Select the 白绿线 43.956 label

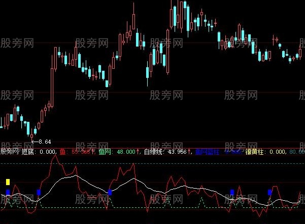click(168, 152)
